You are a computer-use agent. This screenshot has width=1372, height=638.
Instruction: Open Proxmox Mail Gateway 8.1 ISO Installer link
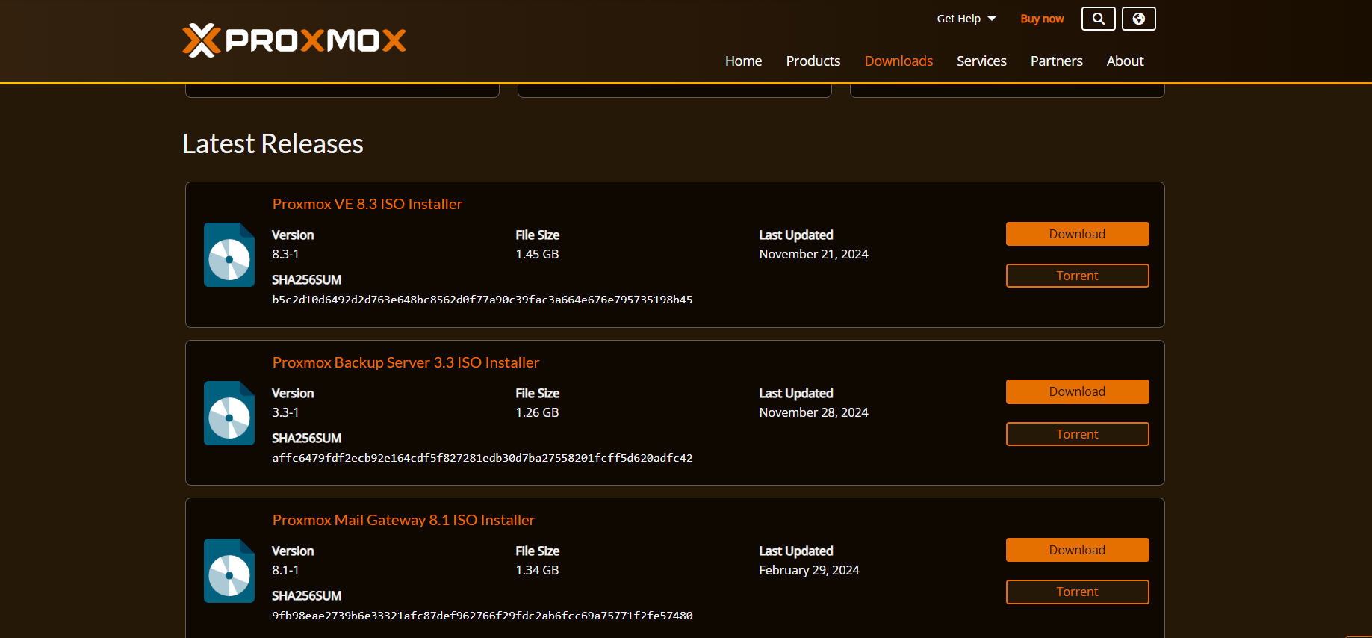(403, 520)
